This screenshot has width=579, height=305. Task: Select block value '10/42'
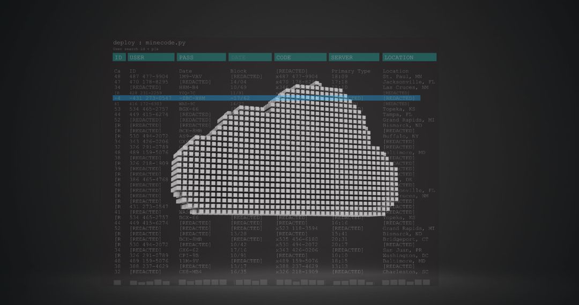(x=238, y=245)
